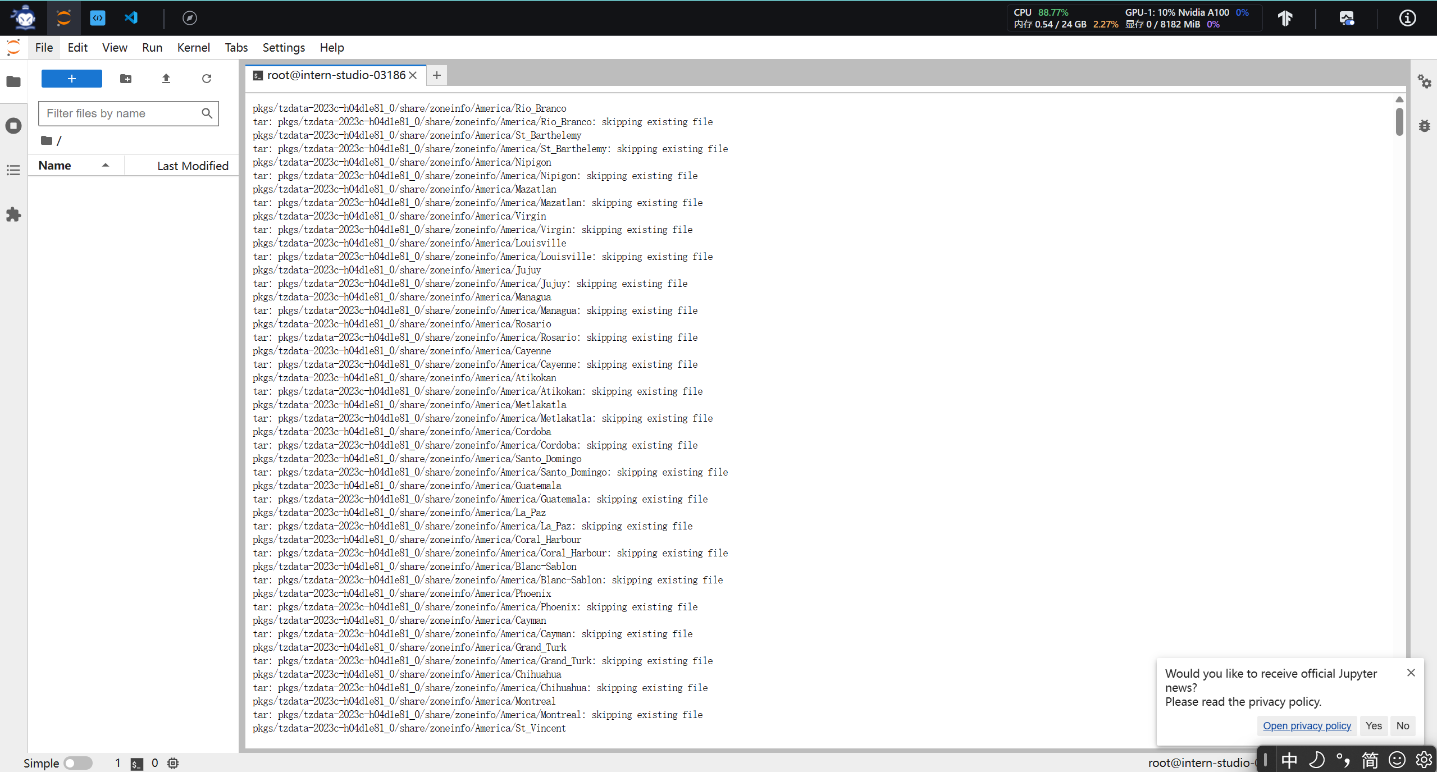
Task: Go to root folder icon in breadcrumb
Action: pyautogui.click(x=47, y=140)
